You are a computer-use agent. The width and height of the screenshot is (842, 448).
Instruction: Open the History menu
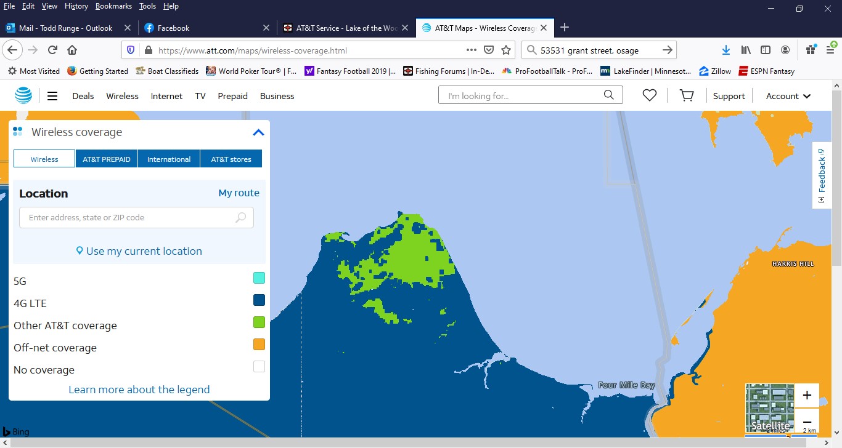(76, 6)
